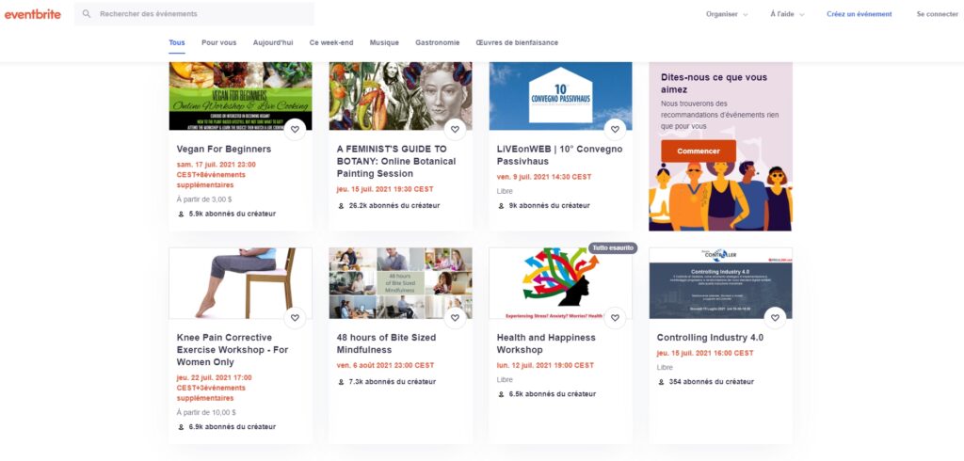Click the Dites-nous ce que vous aimez heading
964x461 pixels.
pyautogui.click(x=714, y=84)
